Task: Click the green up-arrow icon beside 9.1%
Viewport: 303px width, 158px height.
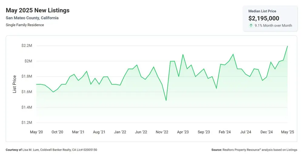Action: [251, 25]
